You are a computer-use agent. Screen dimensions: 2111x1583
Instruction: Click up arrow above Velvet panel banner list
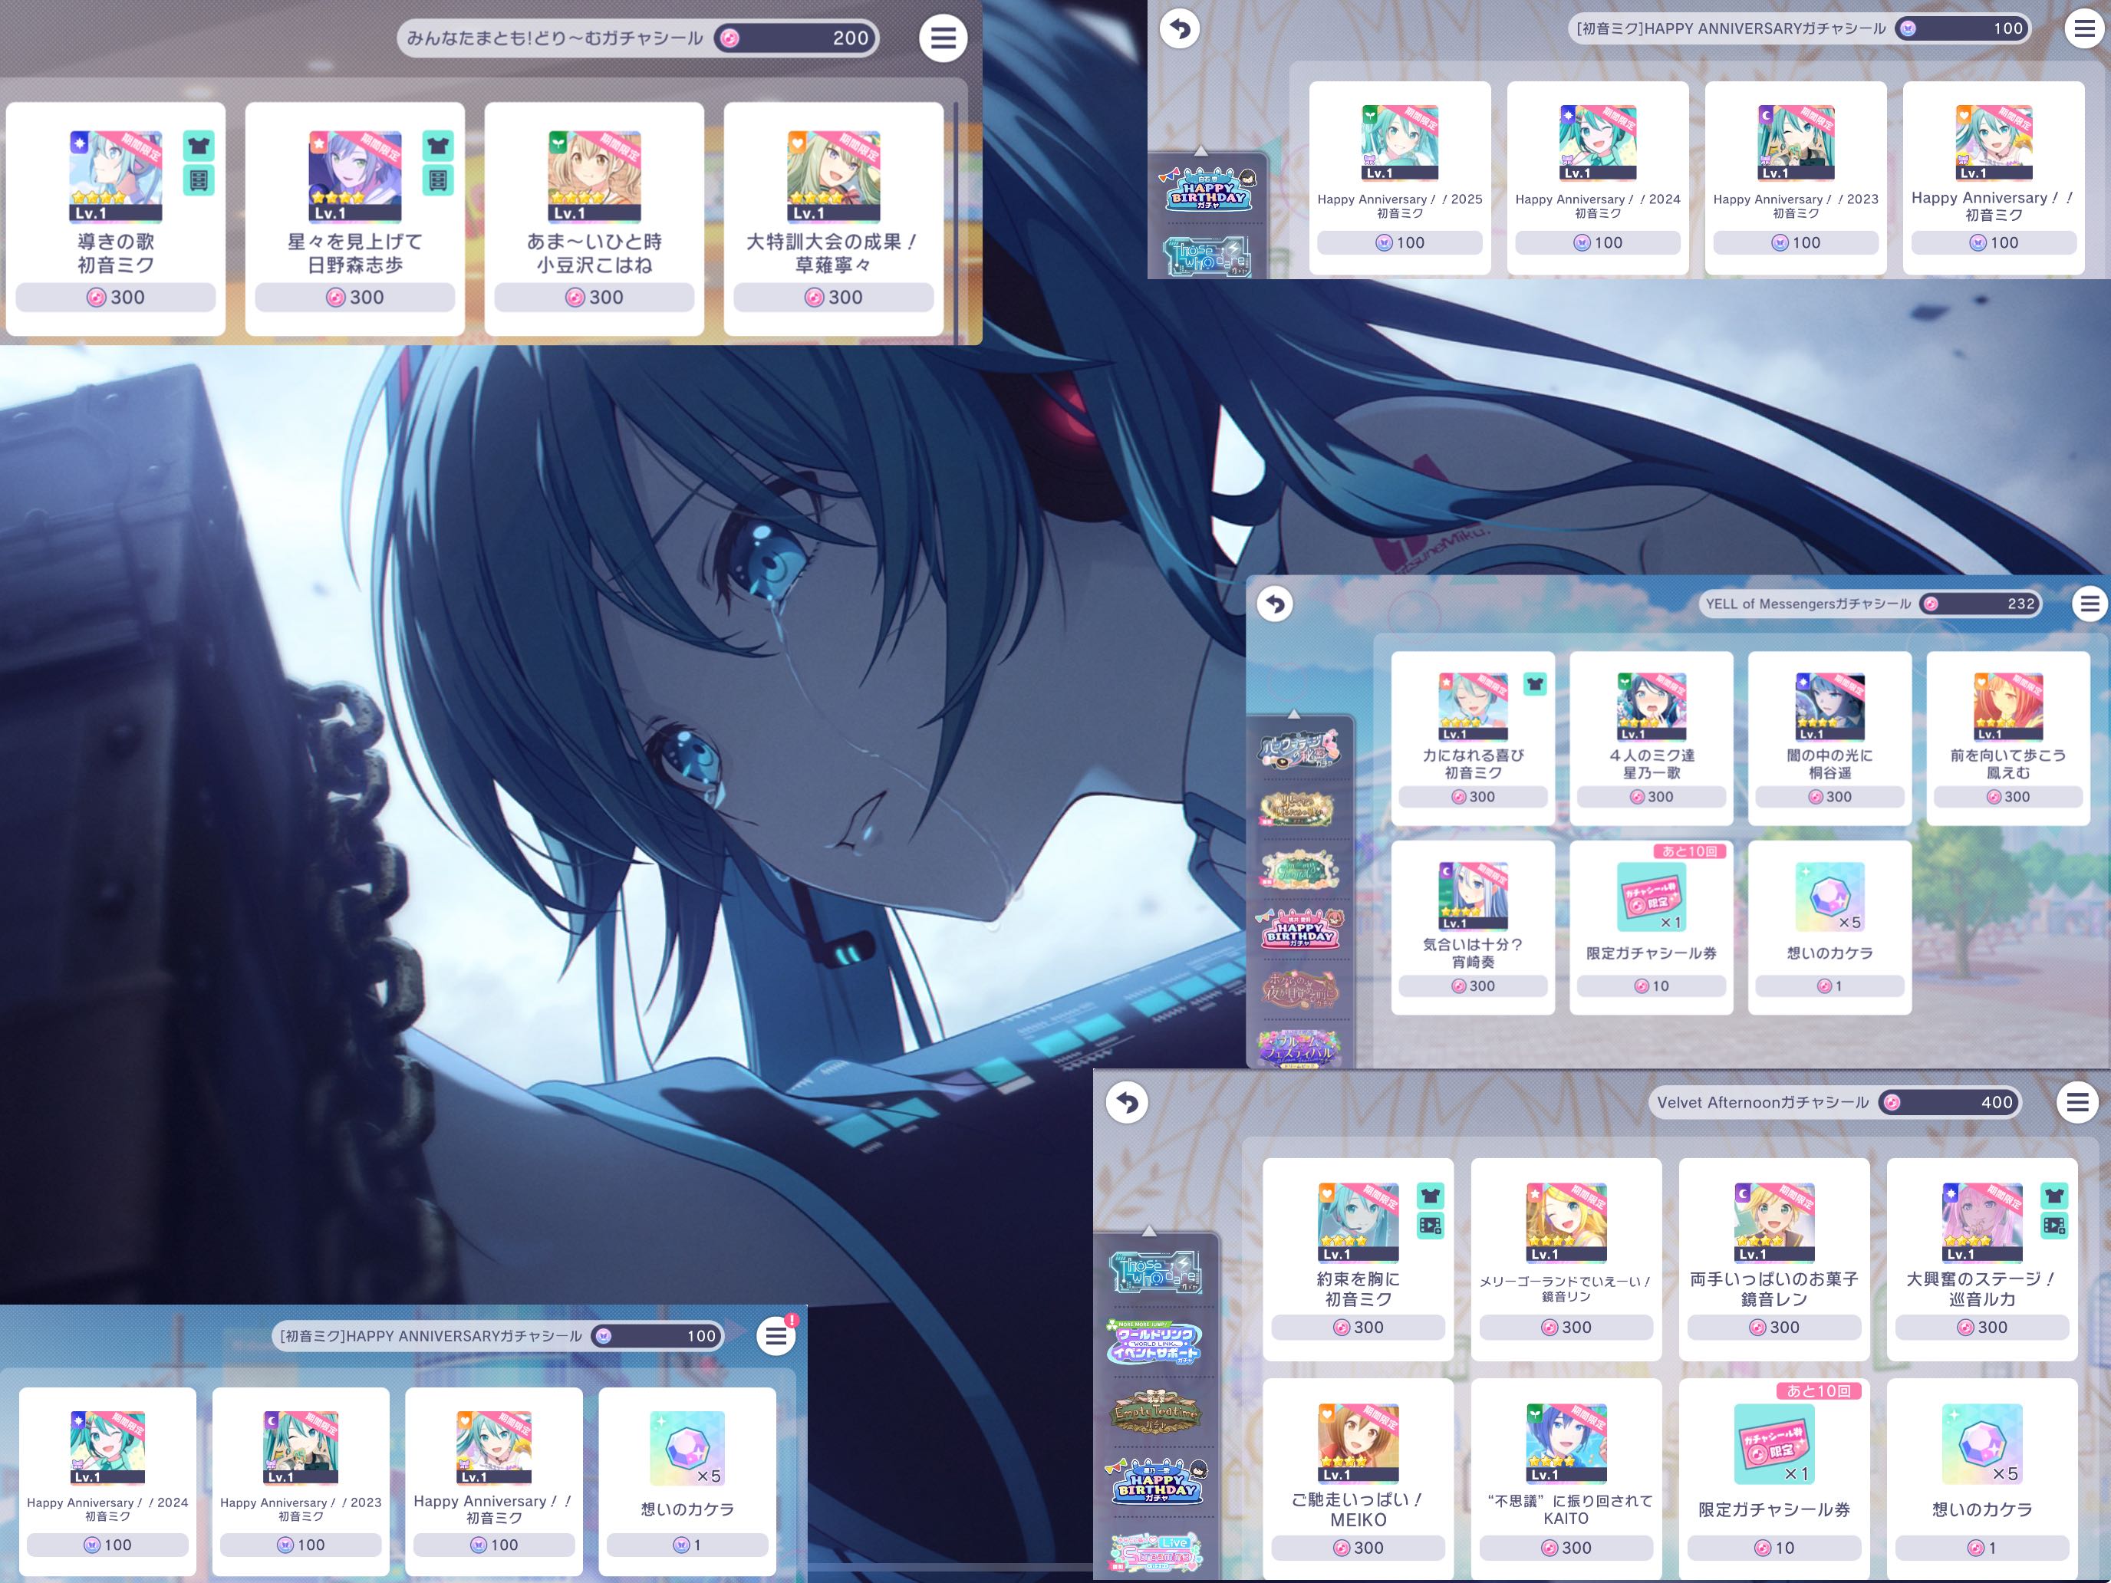(x=1149, y=1231)
